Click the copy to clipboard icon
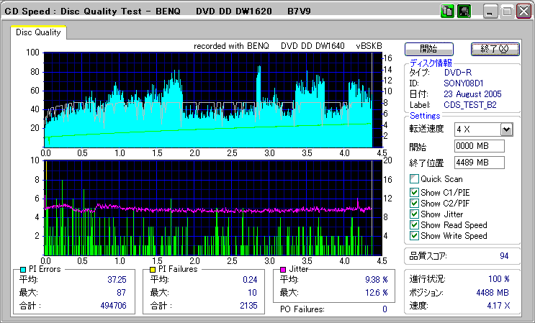 [x=447, y=12]
